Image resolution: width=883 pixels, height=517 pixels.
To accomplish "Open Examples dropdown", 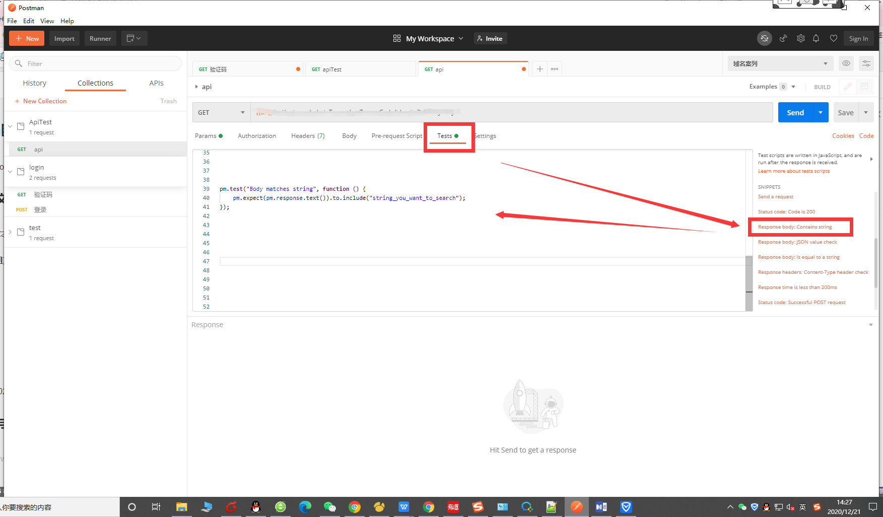I will click(772, 87).
